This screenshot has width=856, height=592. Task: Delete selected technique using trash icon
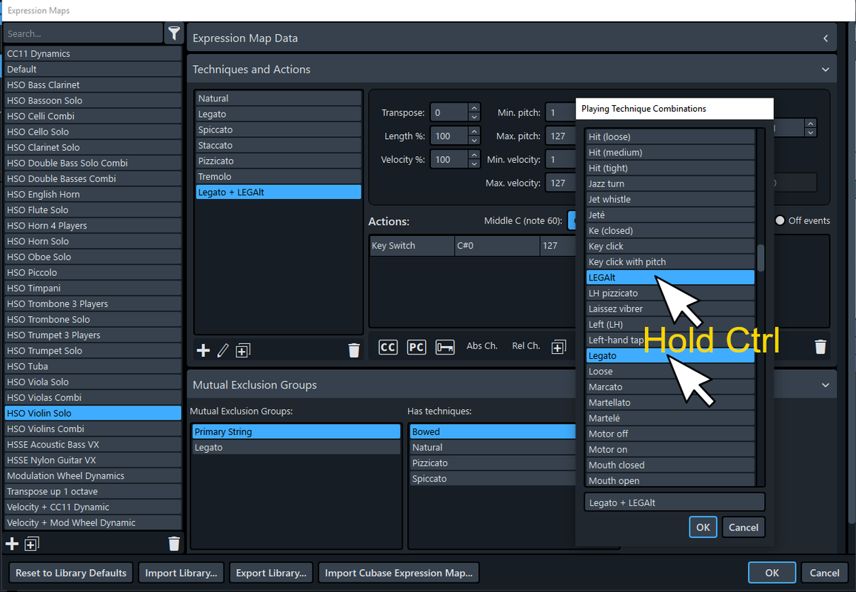[x=354, y=350]
